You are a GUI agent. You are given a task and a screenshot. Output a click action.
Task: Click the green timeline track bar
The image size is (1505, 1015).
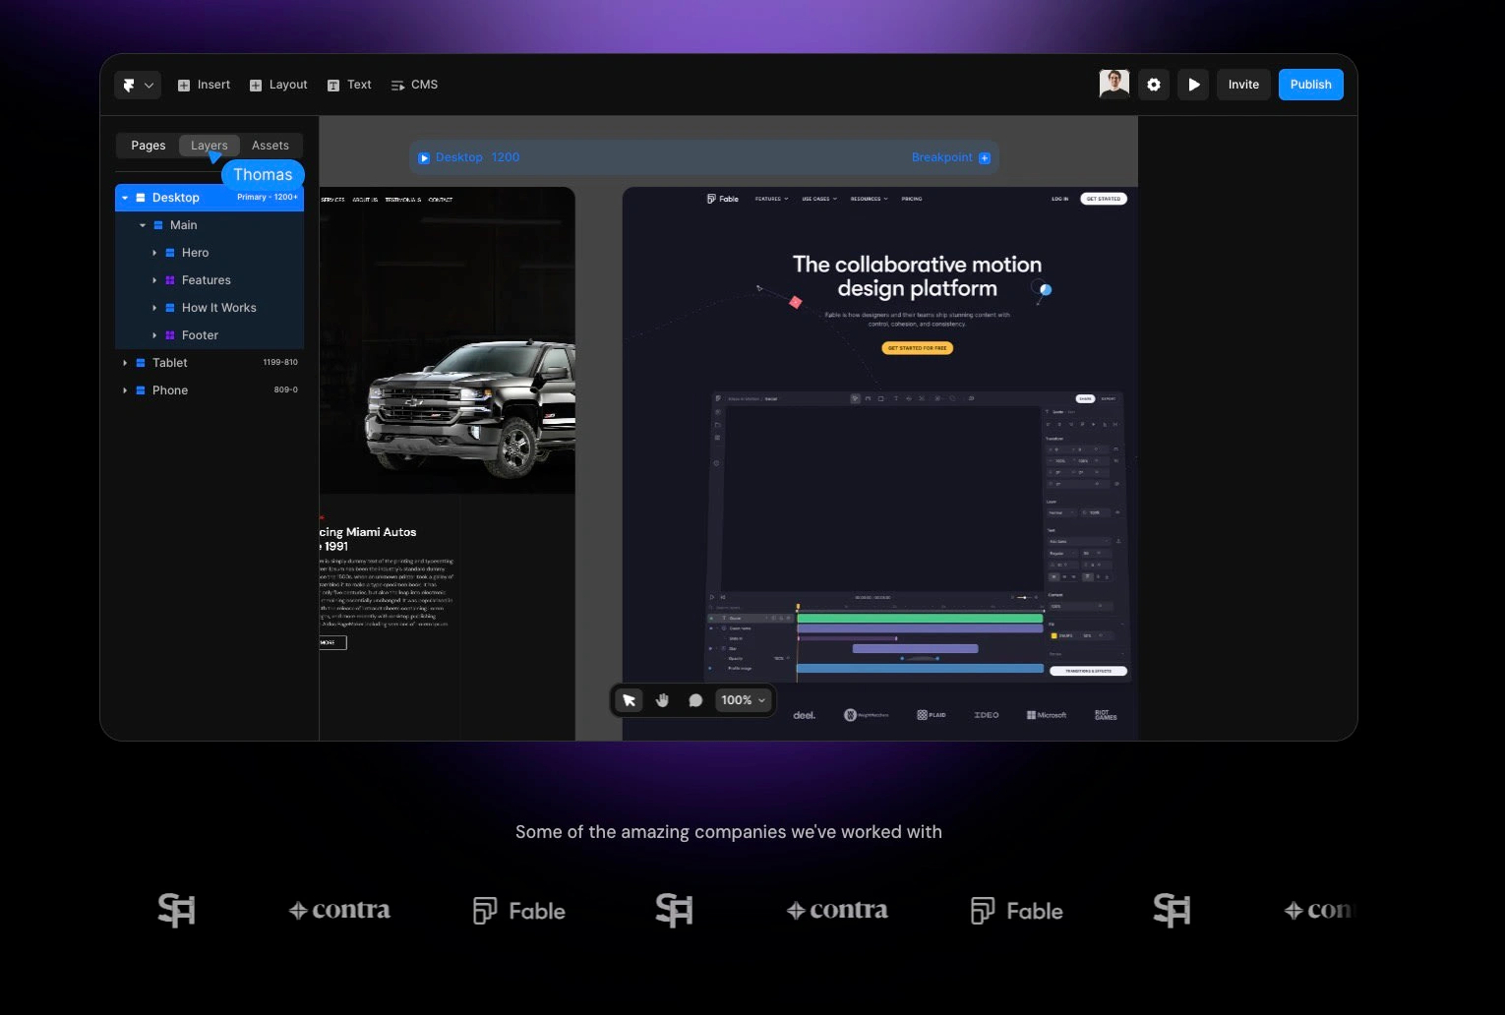(x=920, y=619)
